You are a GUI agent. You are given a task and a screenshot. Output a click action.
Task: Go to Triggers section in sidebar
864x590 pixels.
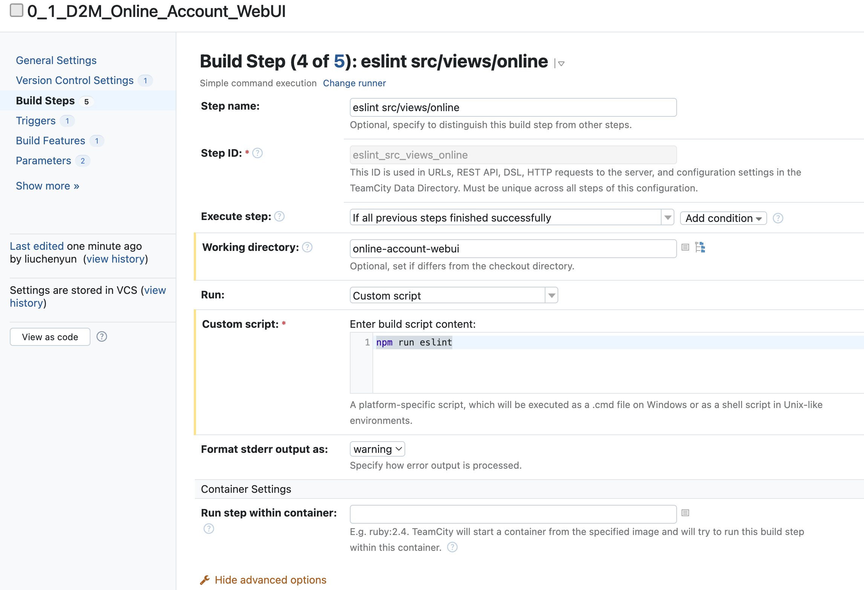tap(35, 121)
